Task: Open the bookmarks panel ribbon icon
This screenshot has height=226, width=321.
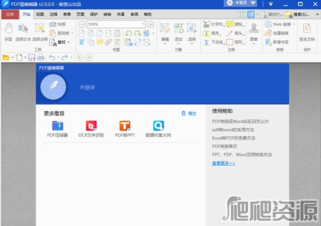Action: [x=82, y=42]
